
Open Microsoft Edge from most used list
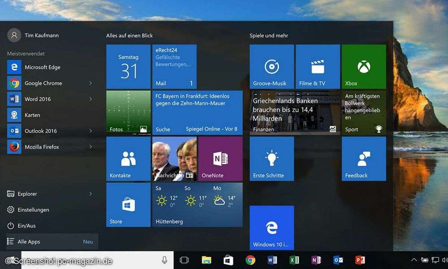[52, 67]
